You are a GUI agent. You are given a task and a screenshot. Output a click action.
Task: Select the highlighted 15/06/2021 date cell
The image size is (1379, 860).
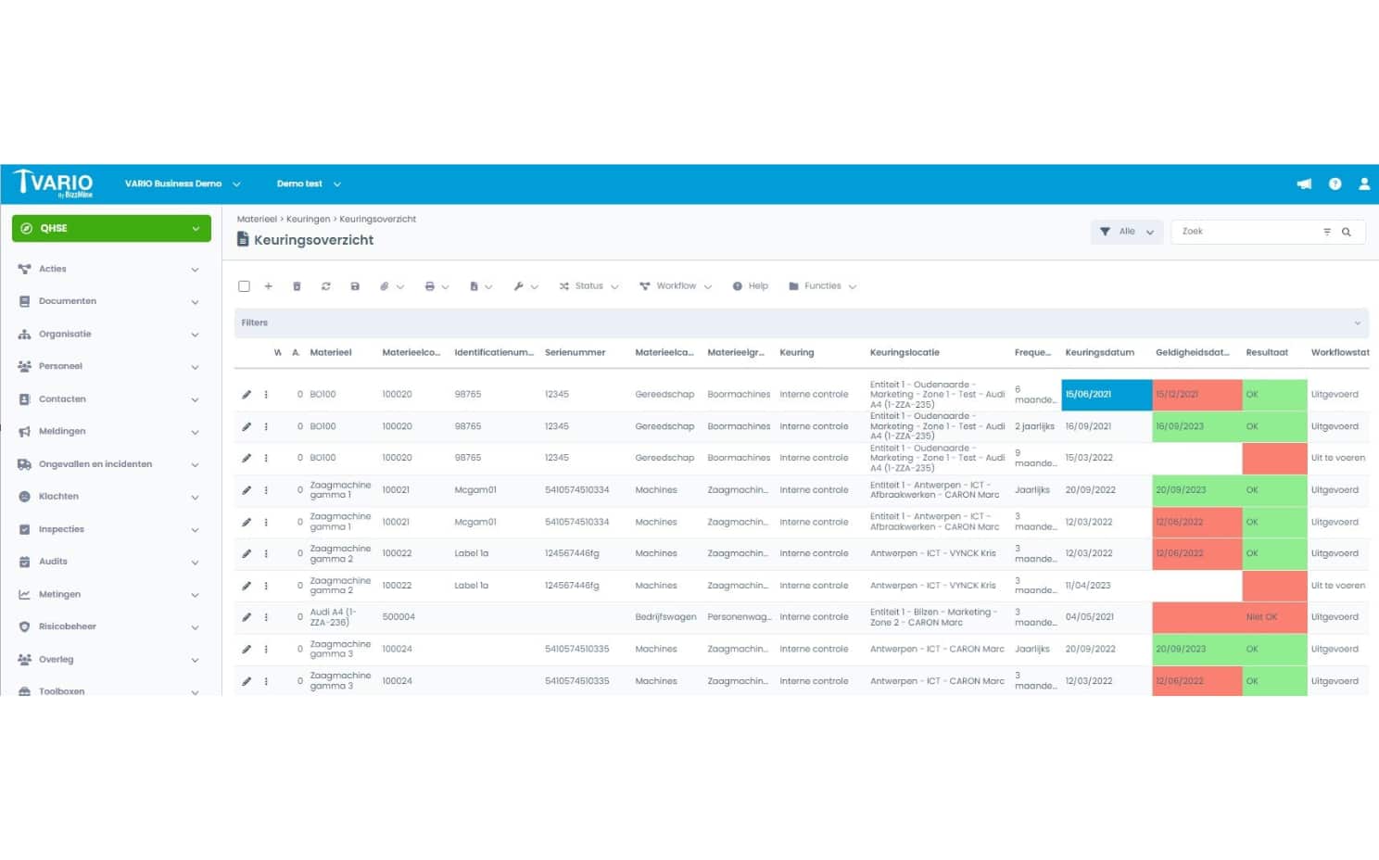coord(1107,395)
